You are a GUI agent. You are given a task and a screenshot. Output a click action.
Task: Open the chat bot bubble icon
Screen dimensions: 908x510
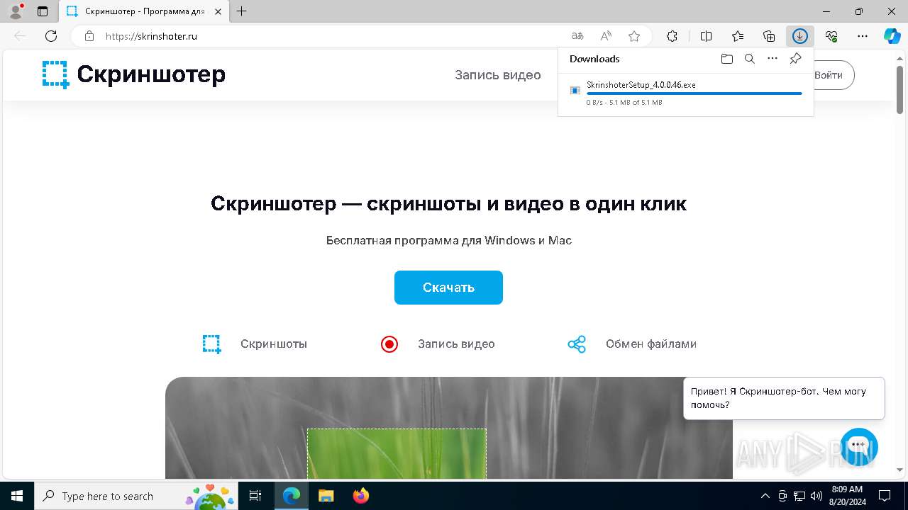(x=859, y=446)
